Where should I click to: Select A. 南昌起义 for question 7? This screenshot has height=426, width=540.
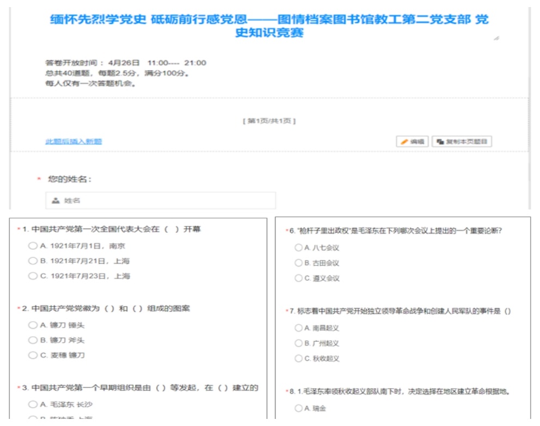click(298, 328)
